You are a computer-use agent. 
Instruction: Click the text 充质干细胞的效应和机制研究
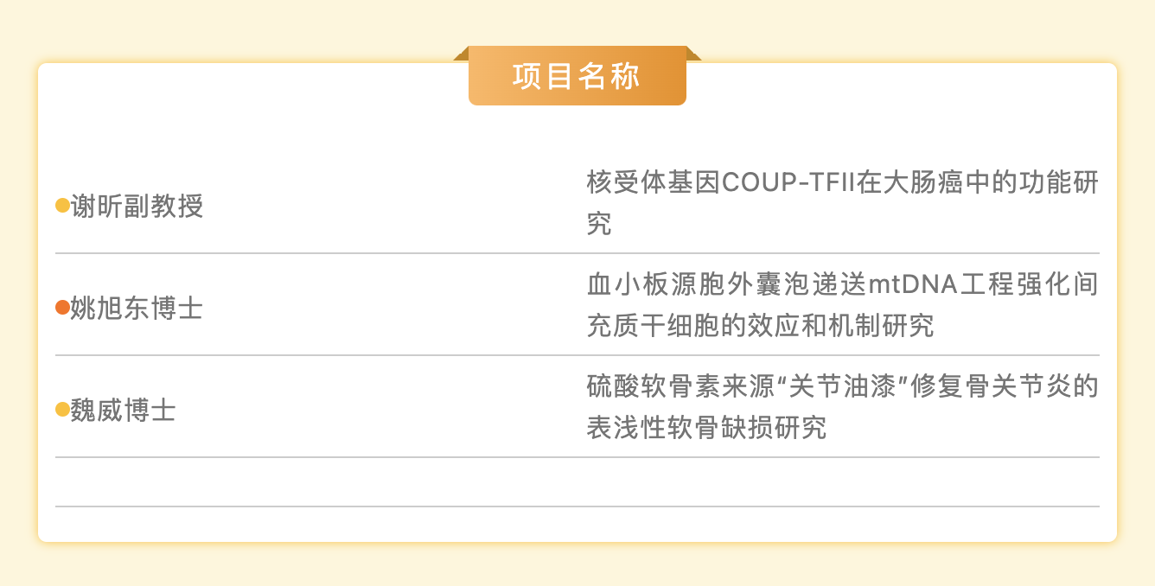(x=760, y=326)
